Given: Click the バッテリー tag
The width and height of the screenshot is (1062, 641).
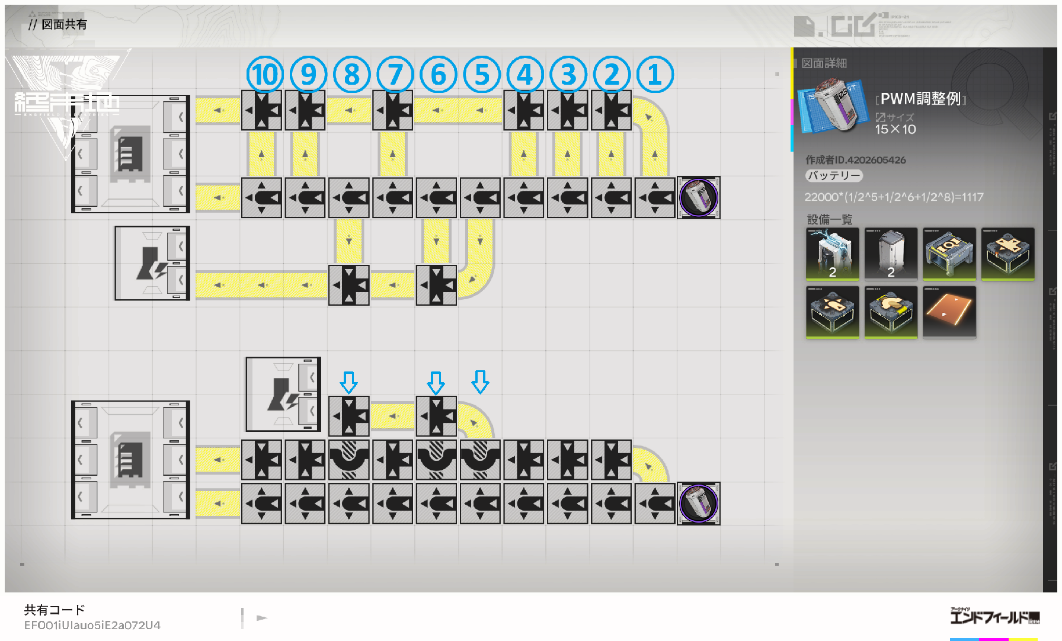Looking at the screenshot, I should pos(834,175).
